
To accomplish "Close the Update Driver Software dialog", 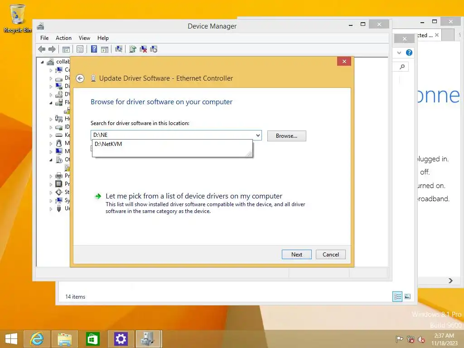I will click(x=344, y=61).
